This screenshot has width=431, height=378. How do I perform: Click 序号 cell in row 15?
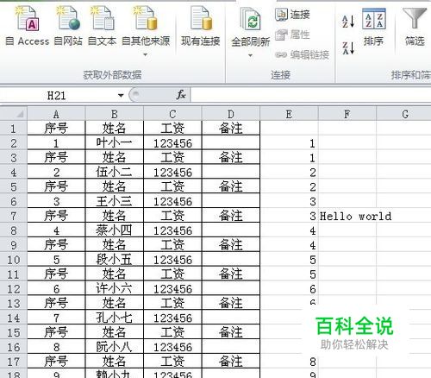tap(56, 332)
